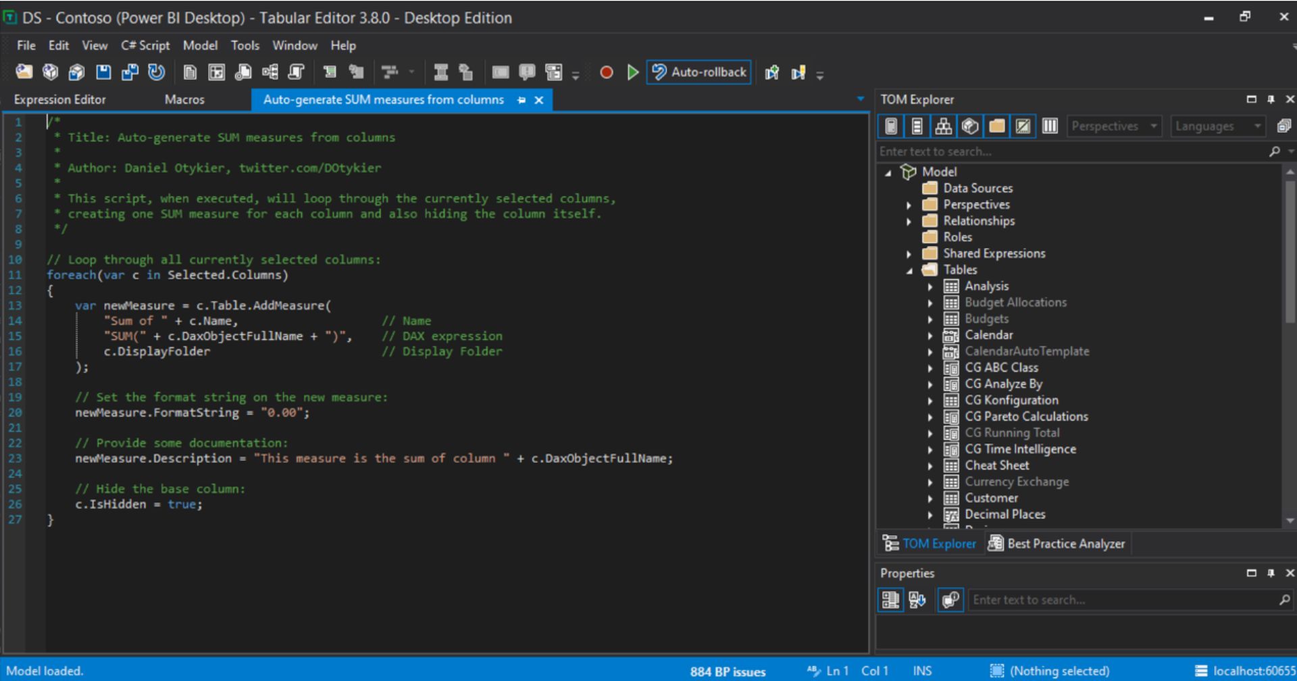Viewport: 1297px width, 681px height.
Task: Select the Budget Allocations table
Action: coord(1015,302)
